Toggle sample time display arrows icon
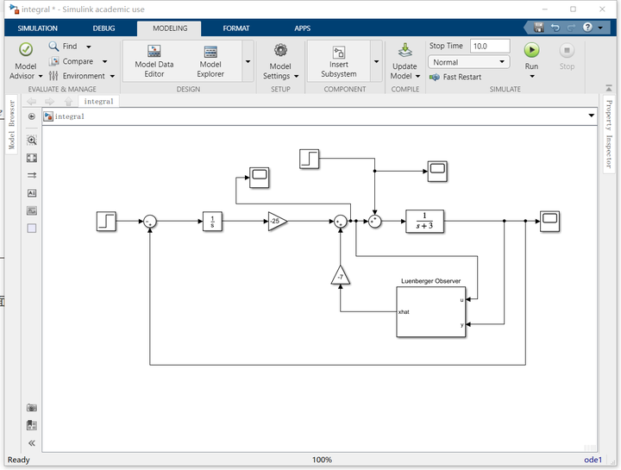621x470 pixels. click(32, 175)
